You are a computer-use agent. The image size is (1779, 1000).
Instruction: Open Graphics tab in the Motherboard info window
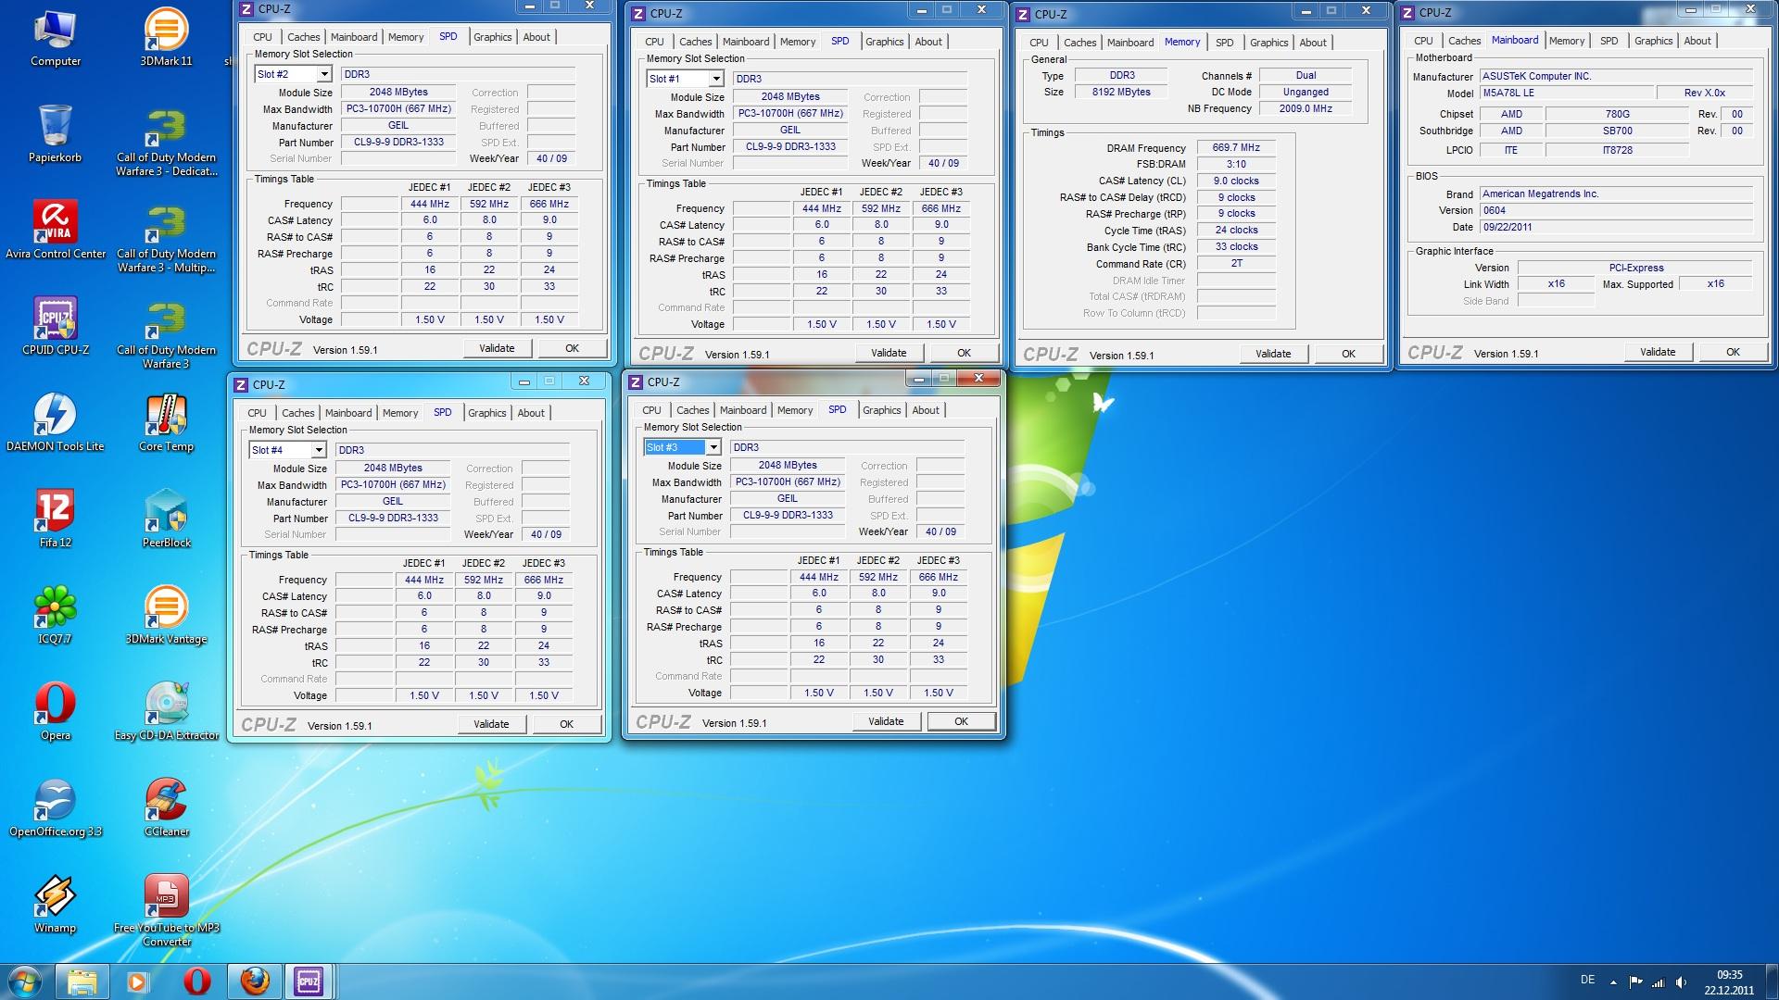pyautogui.click(x=1654, y=41)
